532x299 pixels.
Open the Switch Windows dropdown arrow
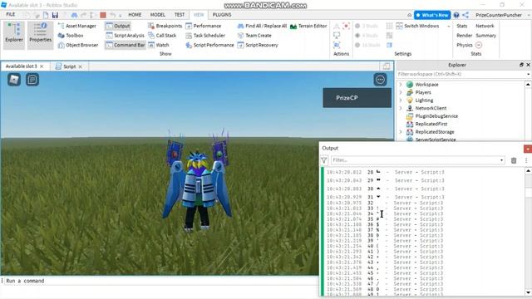pos(449,26)
